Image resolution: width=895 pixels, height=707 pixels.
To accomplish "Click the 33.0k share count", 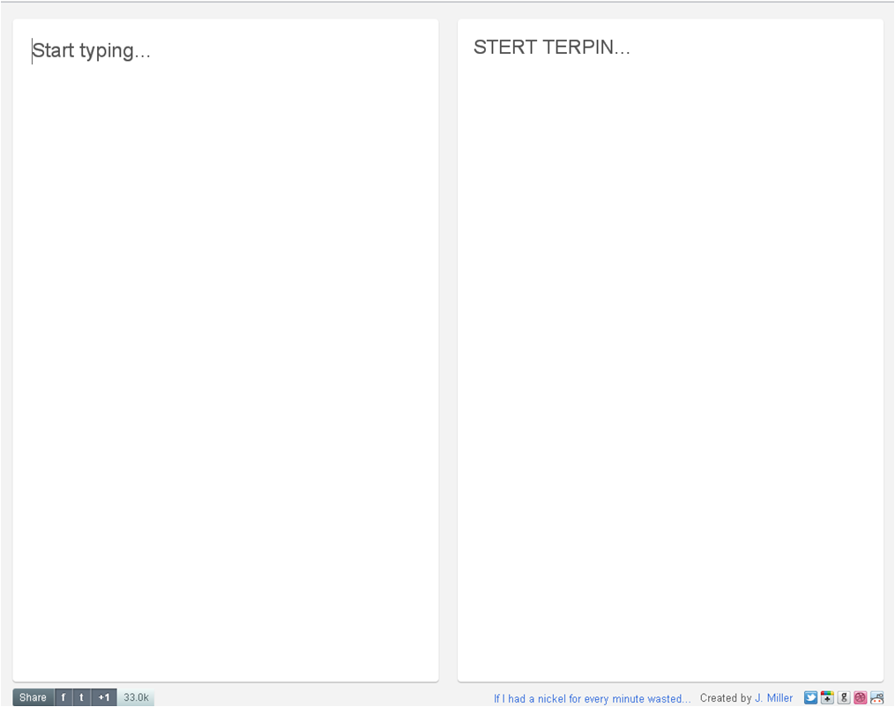I will click(x=136, y=697).
